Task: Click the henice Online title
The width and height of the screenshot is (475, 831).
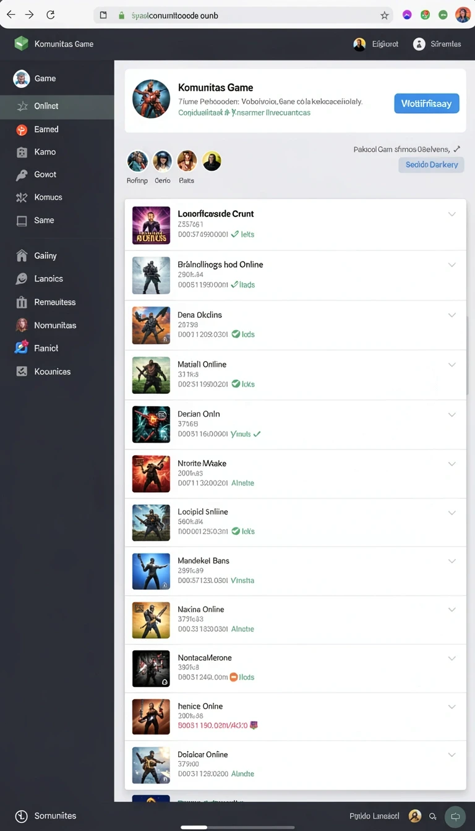Action: click(200, 706)
